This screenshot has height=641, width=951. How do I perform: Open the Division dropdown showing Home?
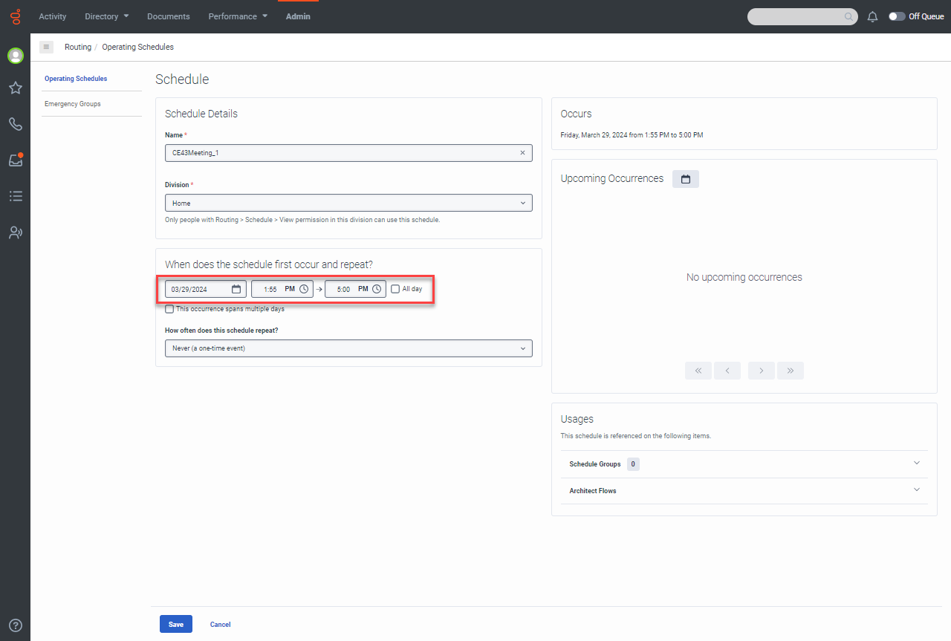pos(348,203)
